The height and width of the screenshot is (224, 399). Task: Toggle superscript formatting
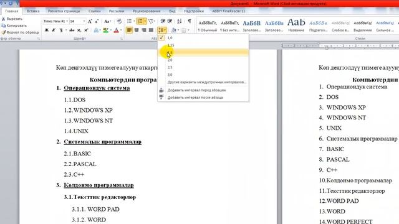(86, 30)
